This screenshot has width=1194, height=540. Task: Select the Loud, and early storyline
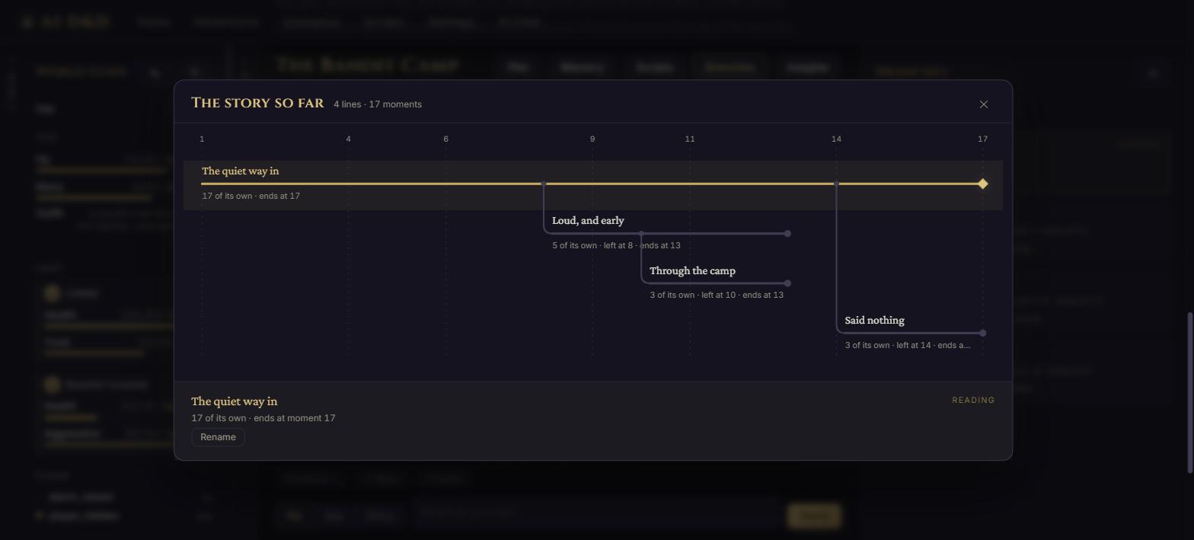point(588,221)
